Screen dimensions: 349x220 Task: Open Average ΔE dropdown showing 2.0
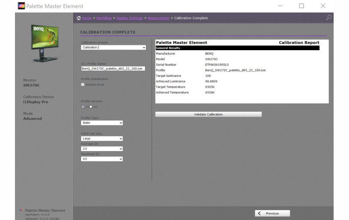click(102, 149)
